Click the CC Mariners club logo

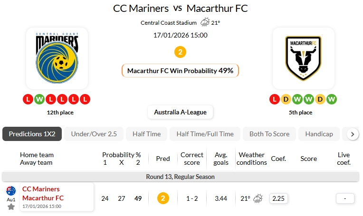(57, 58)
